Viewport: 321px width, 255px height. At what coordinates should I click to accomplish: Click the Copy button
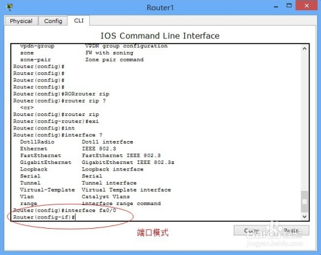click(252, 231)
